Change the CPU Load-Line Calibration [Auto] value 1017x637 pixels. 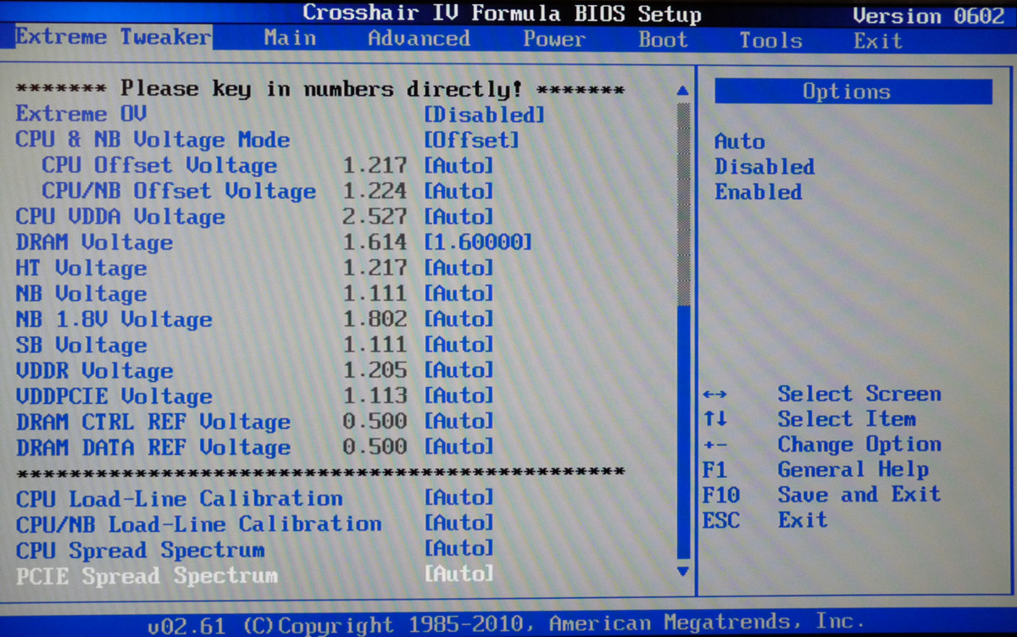coord(458,497)
